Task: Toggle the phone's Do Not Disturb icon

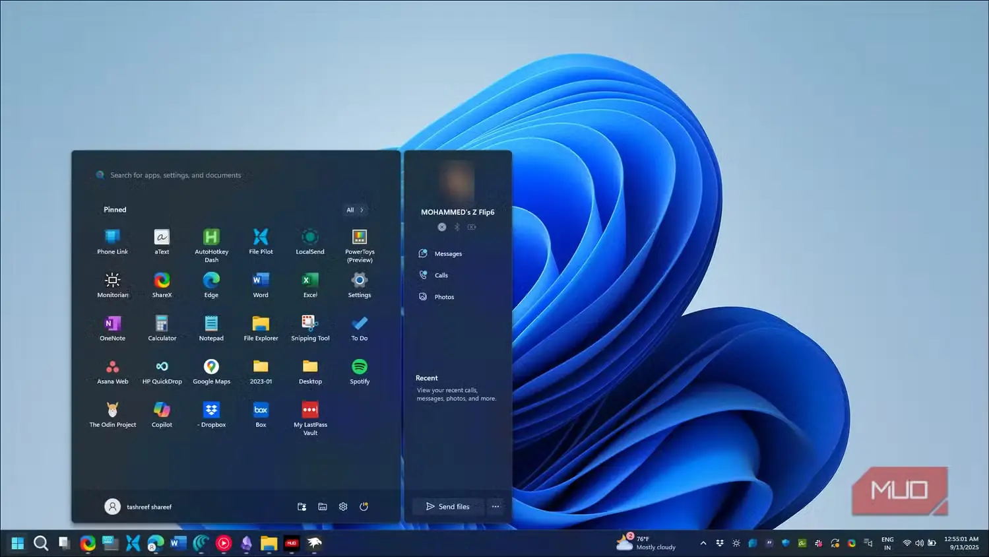Action: pos(442,227)
